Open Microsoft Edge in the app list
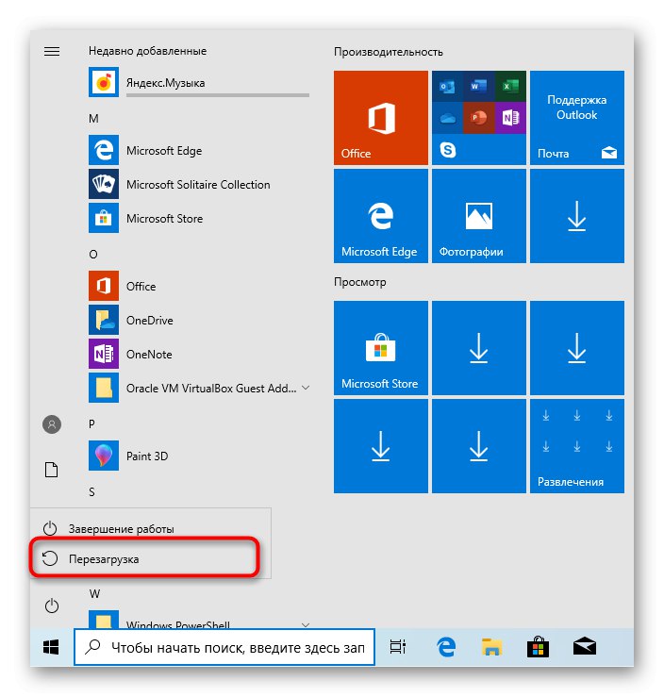Image resolution: width=664 pixels, height=697 pixels. tap(199, 150)
